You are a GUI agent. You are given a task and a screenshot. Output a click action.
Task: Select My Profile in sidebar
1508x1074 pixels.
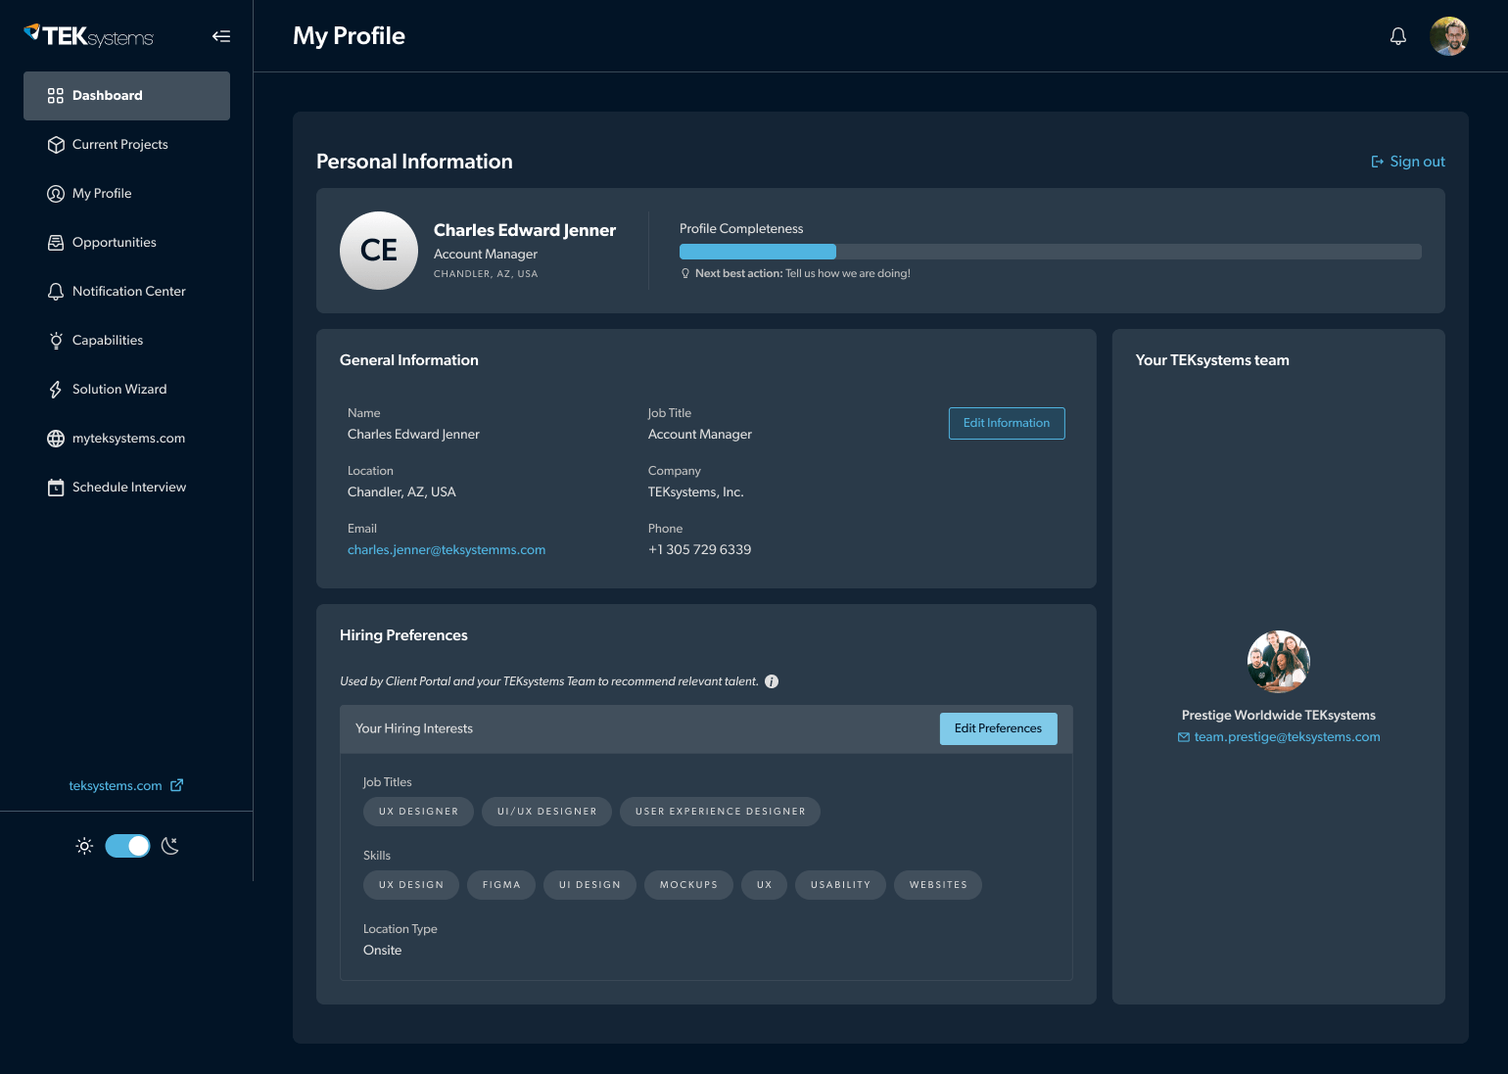click(x=126, y=194)
